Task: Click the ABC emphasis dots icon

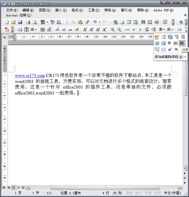Action: 175,43
